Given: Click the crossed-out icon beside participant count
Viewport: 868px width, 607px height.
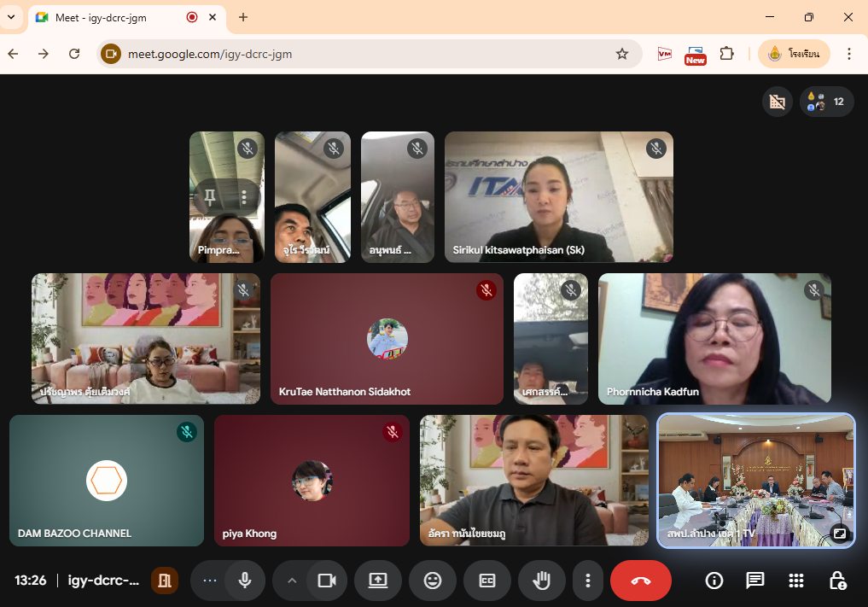Looking at the screenshot, I should tap(777, 102).
